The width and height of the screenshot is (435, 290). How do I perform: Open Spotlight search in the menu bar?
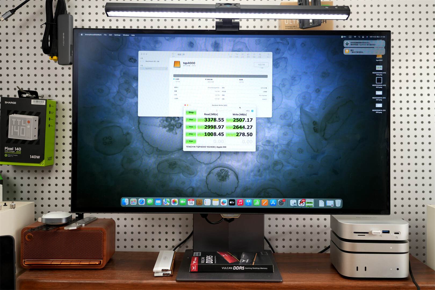(359, 37)
